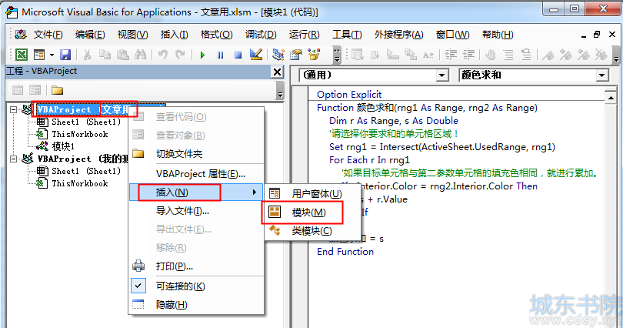Open the Properties Window toolbar icon
Image resolution: width=623 pixels, height=328 pixels.
coord(296,55)
